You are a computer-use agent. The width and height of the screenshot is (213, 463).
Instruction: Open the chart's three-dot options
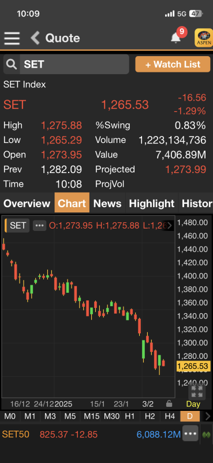[39, 226]
